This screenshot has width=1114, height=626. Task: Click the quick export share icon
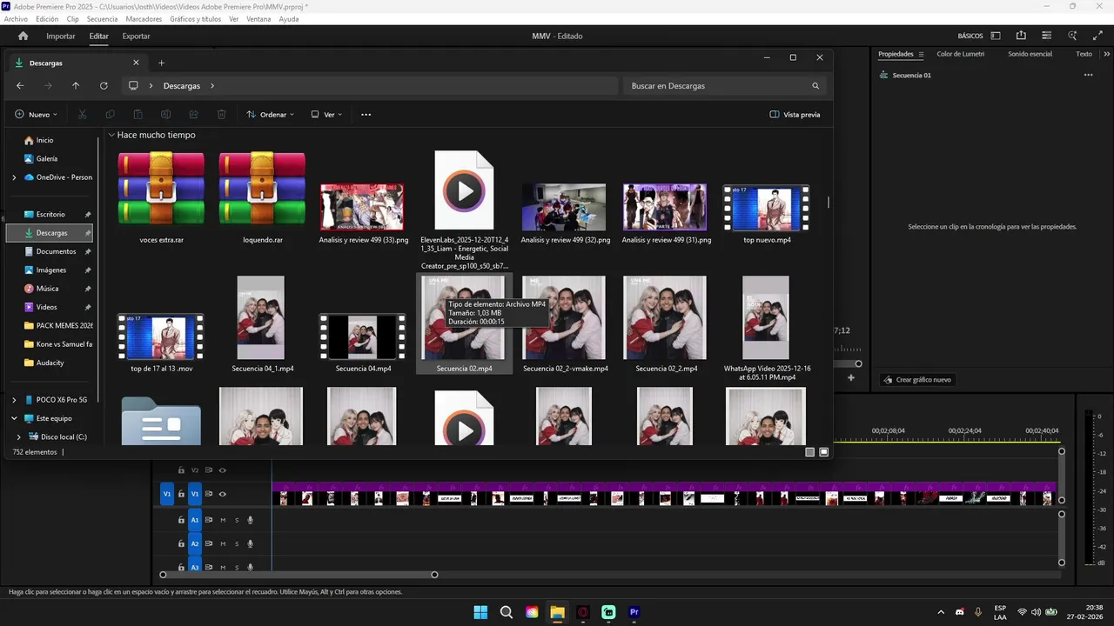coord(1021,37)
